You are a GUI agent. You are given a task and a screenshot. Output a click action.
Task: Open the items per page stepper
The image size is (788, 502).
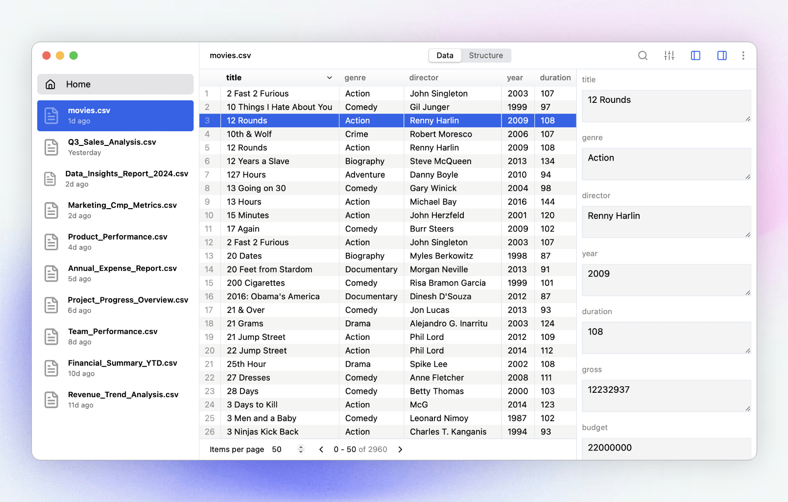point(301,450)
